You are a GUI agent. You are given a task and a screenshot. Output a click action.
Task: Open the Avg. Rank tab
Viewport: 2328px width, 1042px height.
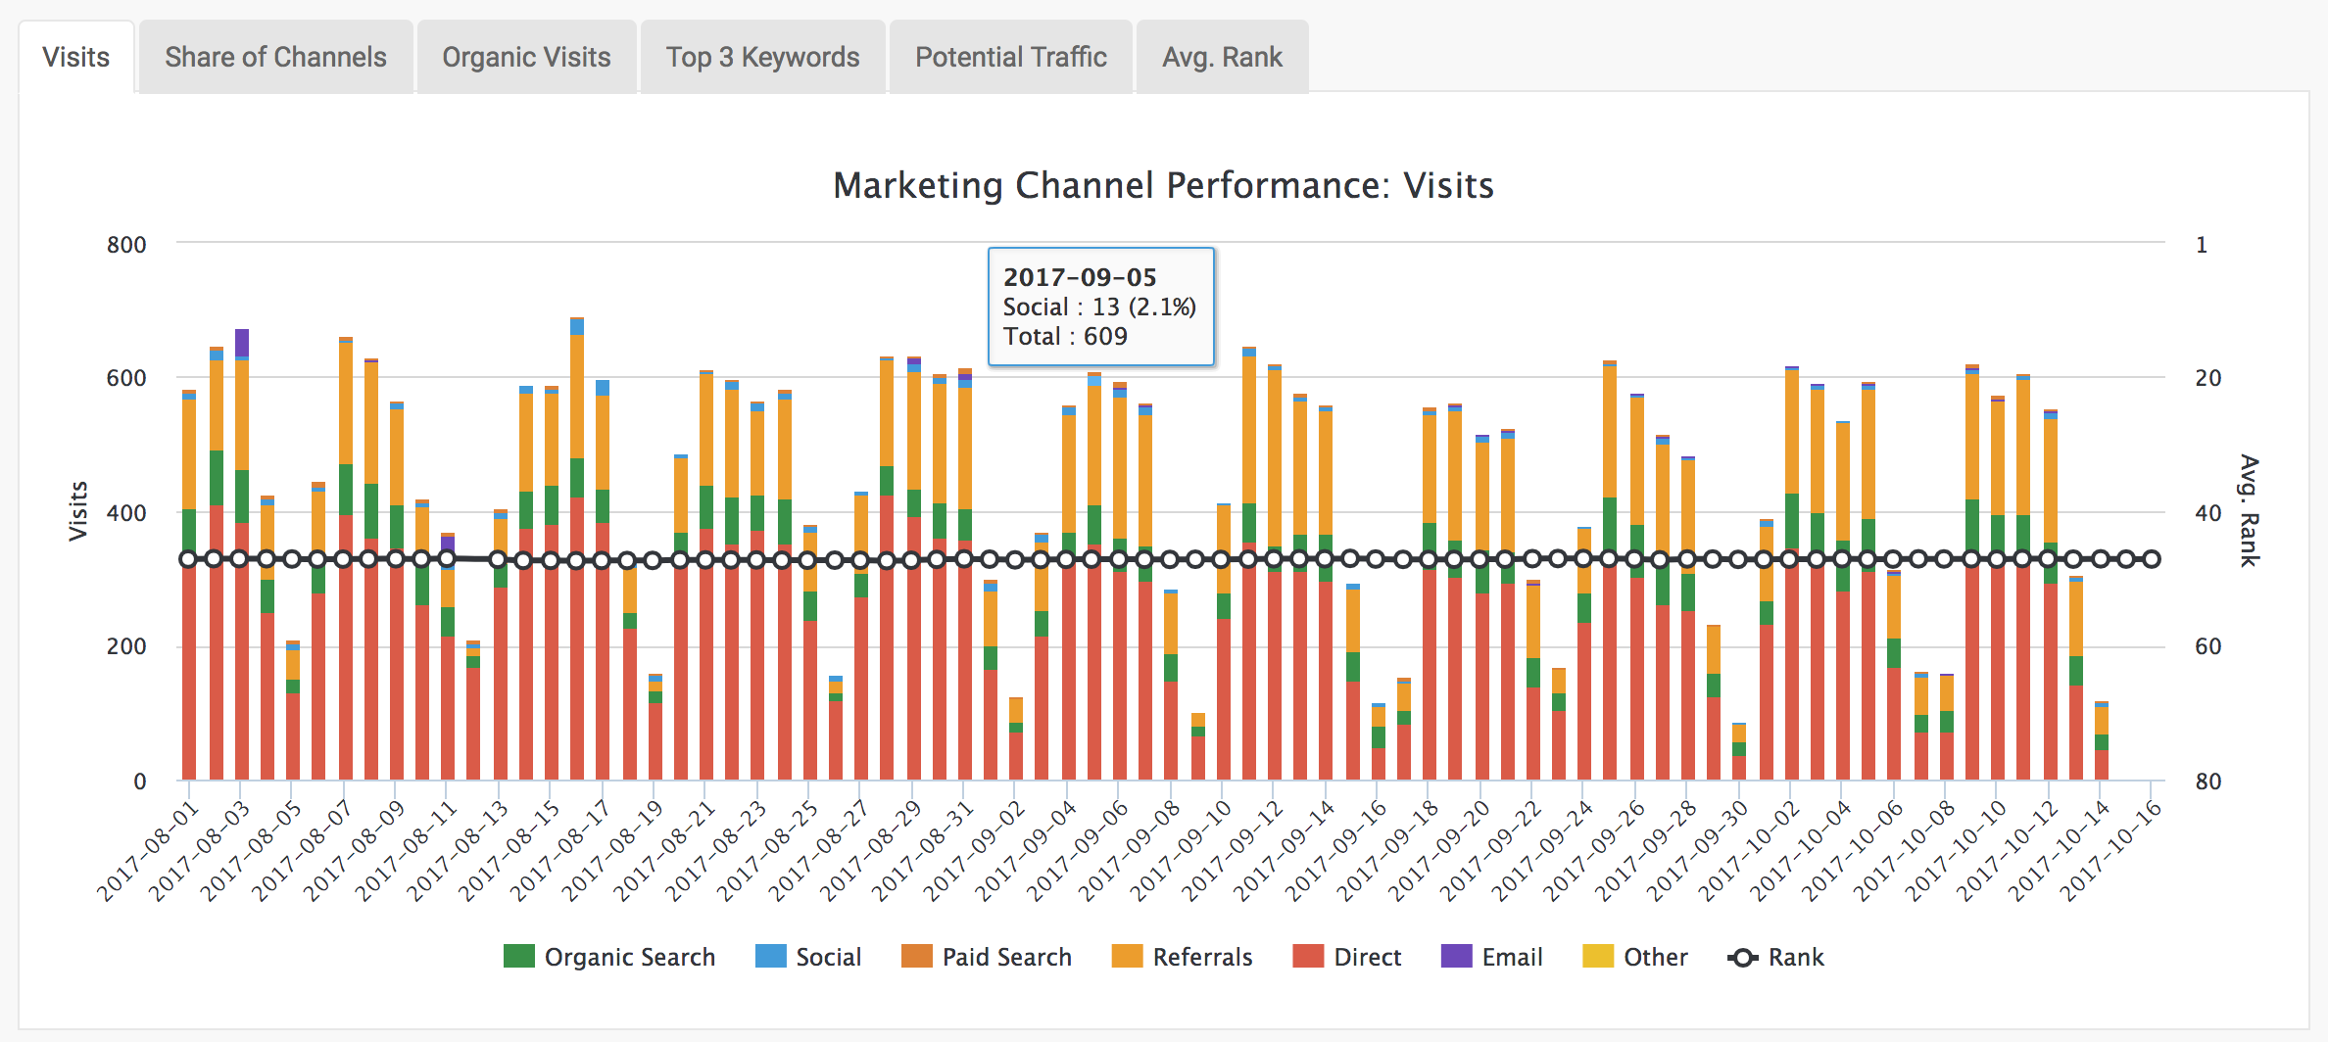pos(1222,58)
